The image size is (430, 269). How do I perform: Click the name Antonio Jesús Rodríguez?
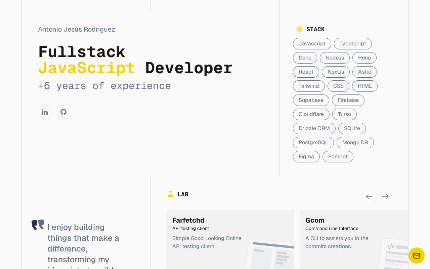[77, 29]
